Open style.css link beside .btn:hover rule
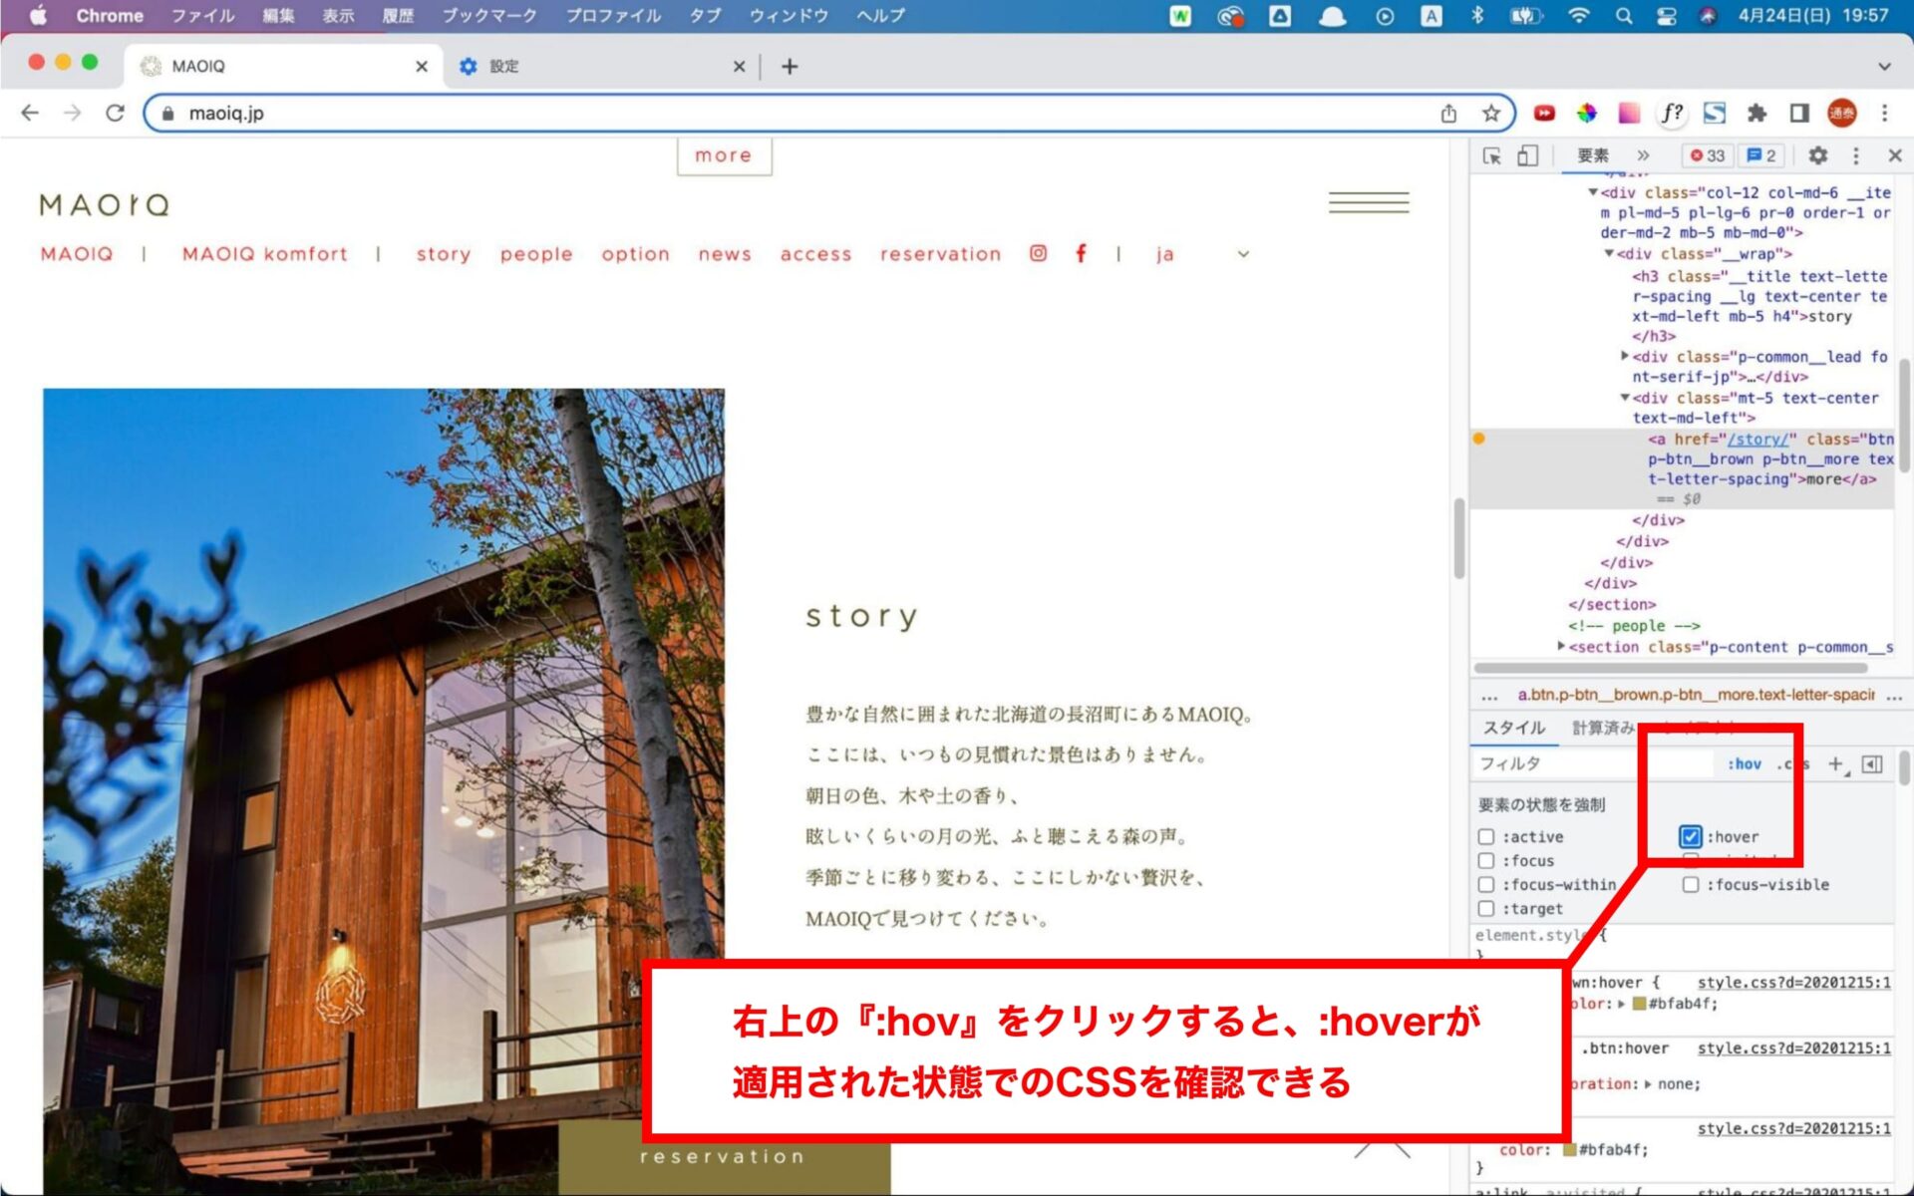The width and height of the screenshot is (1914, 1196). [x=1793, y=1047]
